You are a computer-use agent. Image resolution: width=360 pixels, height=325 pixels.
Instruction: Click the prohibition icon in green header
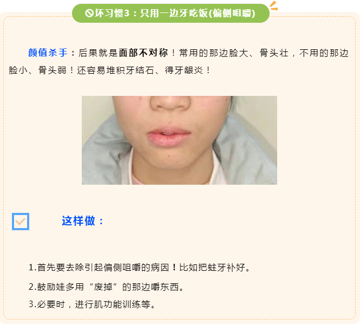pos(89,13)
